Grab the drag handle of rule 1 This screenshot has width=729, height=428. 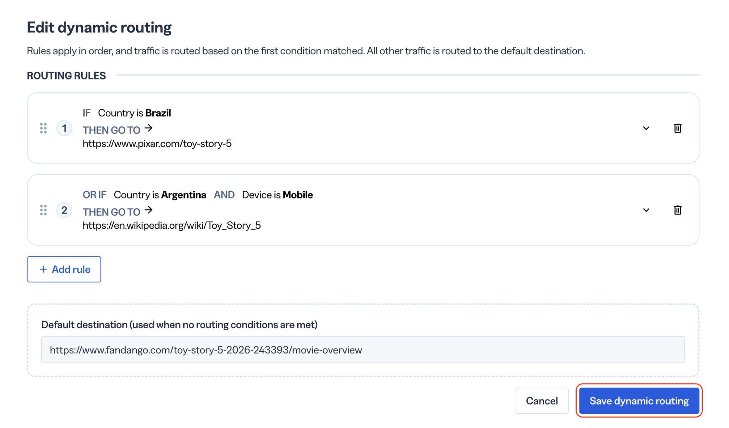pos(43,128)
